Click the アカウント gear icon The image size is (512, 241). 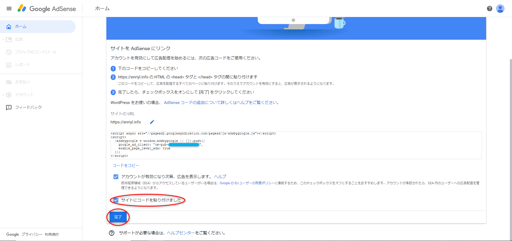point(9,95)
